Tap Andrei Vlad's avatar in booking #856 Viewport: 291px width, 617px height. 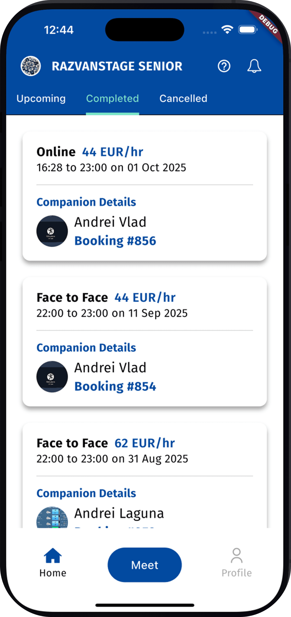tap(52, 231)
